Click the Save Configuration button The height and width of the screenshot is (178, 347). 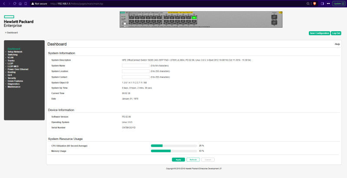[x=319, y=33]
